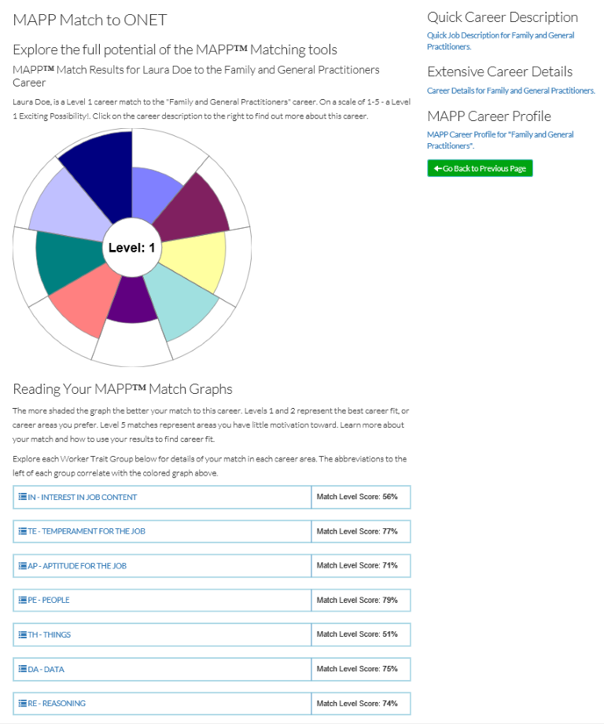
Task: Click the lavender chart segment
Action: point(69,208)
